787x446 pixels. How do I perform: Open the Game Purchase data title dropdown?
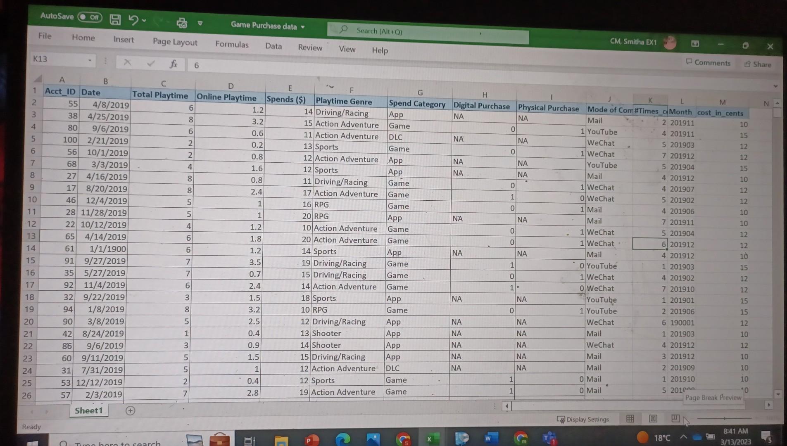pos(303,26)
